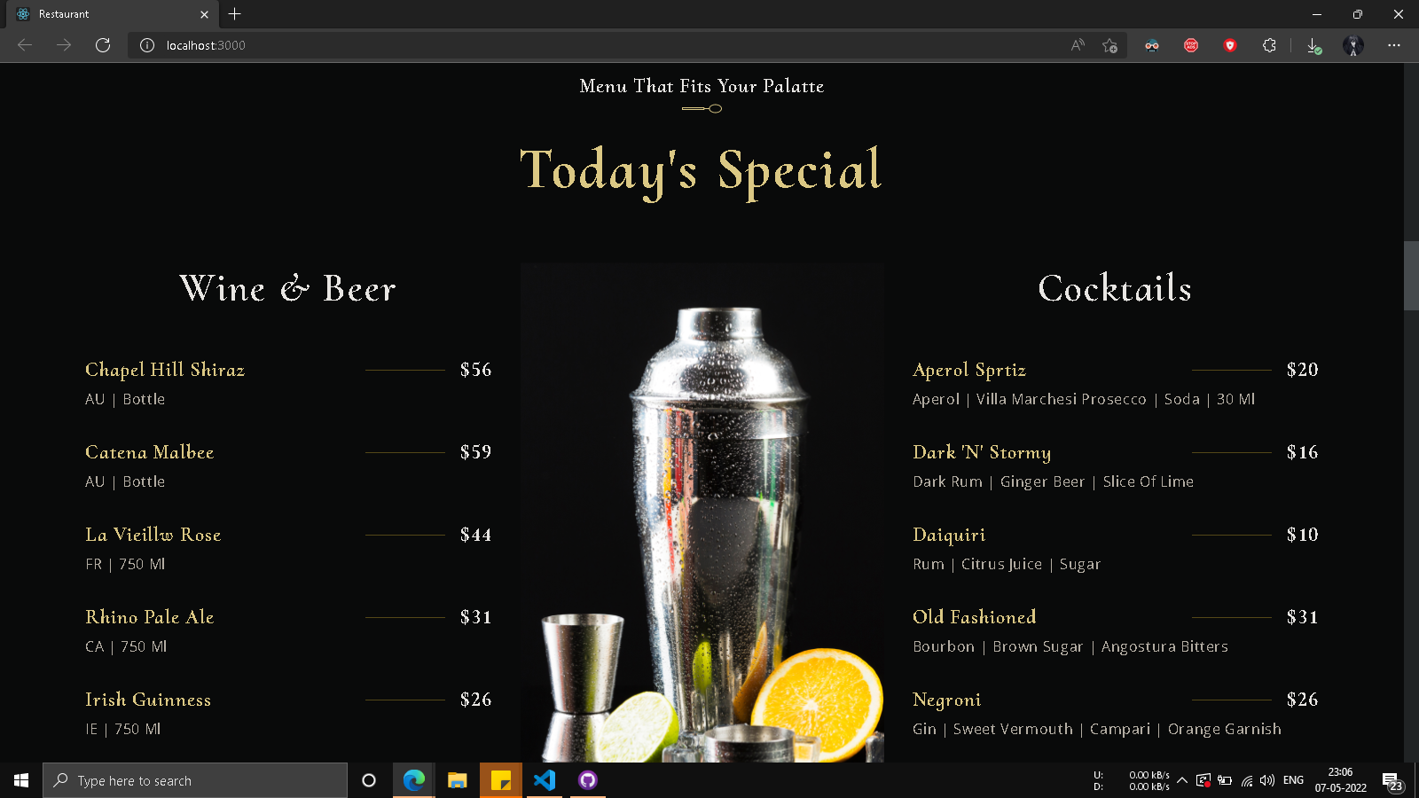
Task: Toggle Add this page to favorites
Action: 1109,45
